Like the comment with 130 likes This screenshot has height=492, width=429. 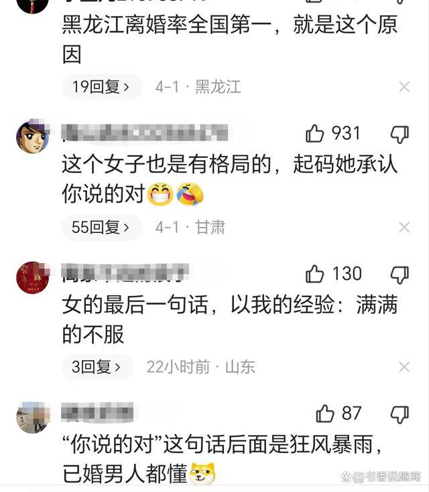tap(314, 274)
